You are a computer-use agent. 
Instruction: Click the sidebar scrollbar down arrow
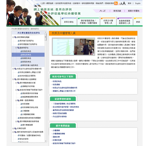(46, 141)
